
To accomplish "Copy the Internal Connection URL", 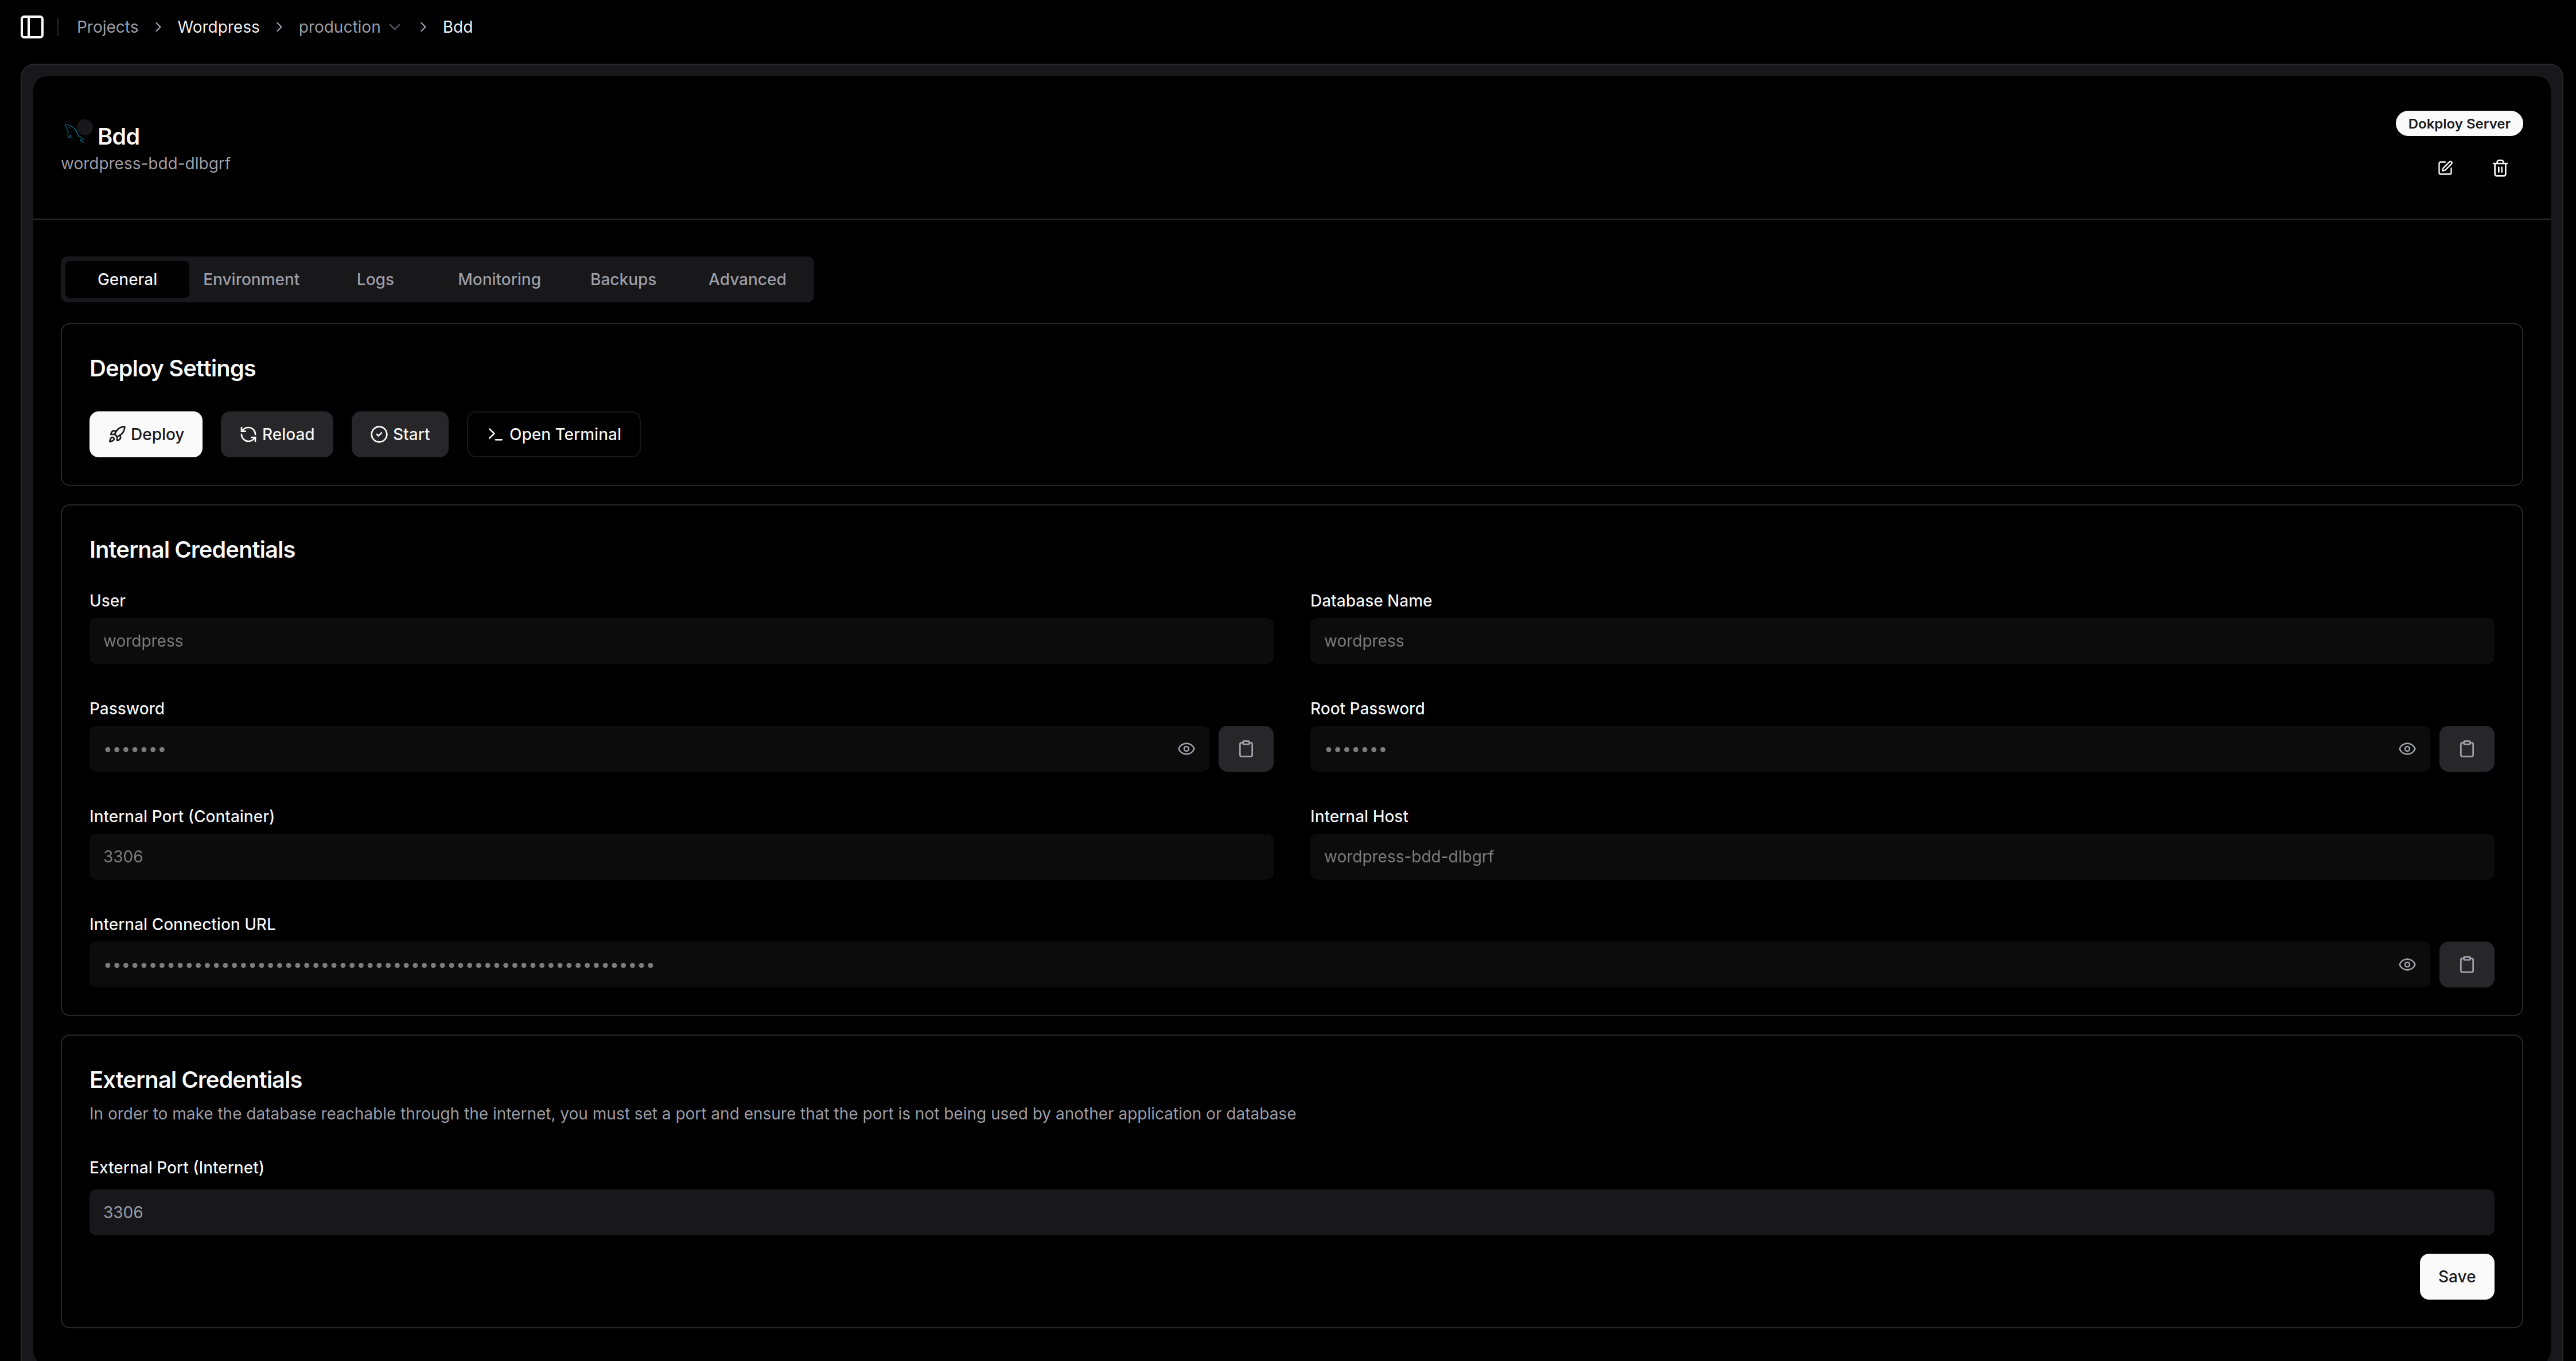I will [x=2466, y=965].
